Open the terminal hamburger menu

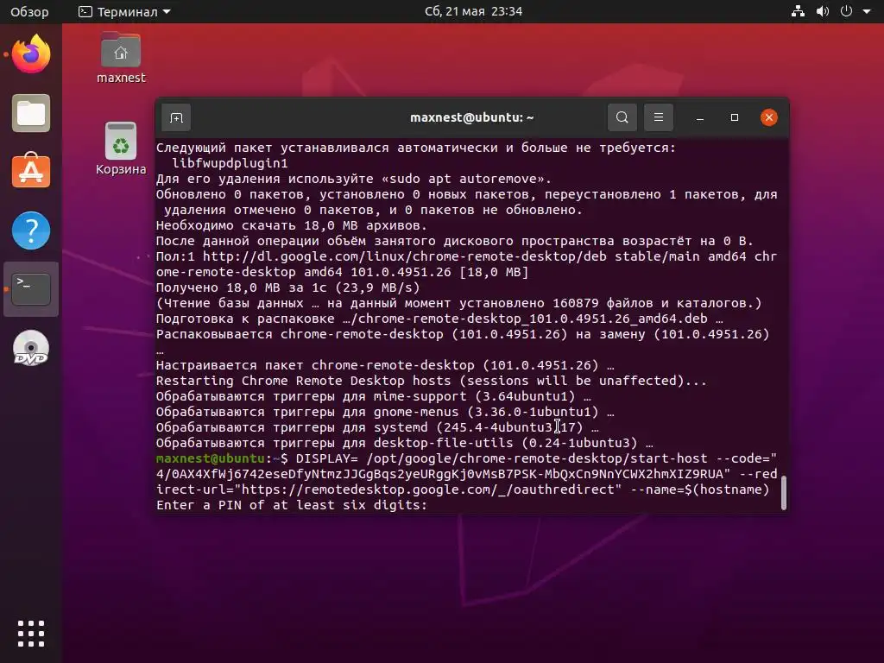point(659,117)
